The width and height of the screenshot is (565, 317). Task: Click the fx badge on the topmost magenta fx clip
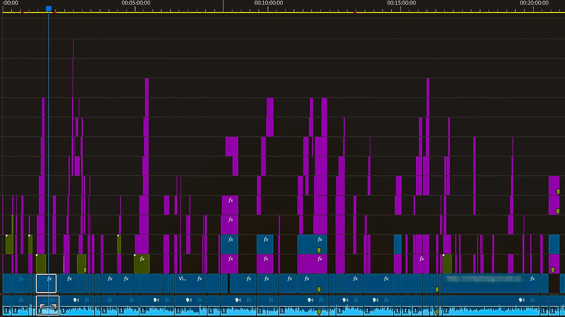pyautogui.click(x=231, y=200)
